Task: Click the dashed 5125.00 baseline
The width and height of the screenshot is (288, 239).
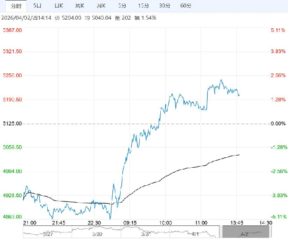Action: (144, 124)
